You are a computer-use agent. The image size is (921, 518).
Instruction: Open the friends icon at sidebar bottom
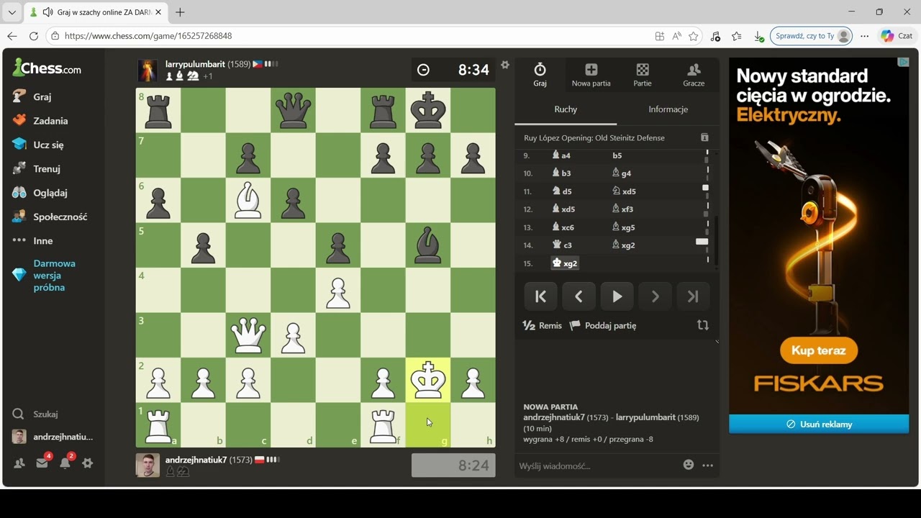(19, 463)
